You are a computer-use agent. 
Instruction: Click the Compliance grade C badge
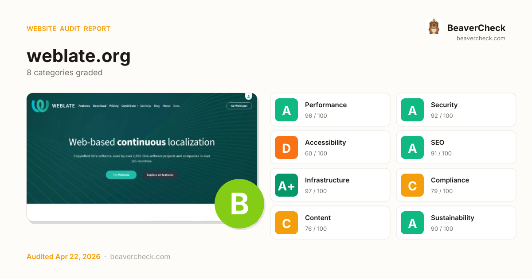[x=412, y=185]
